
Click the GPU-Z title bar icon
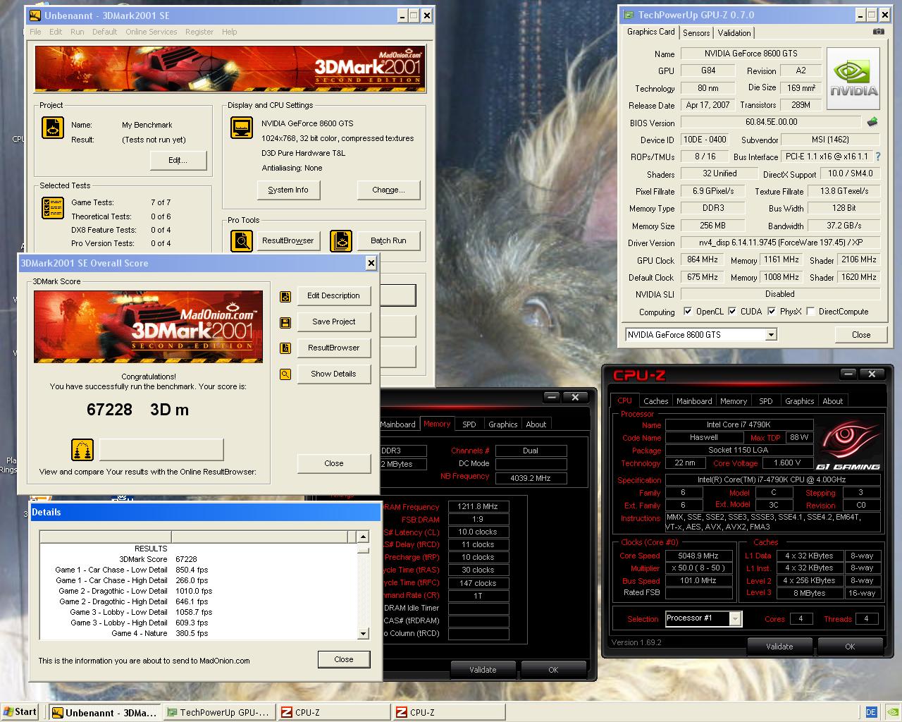point(629,15)
